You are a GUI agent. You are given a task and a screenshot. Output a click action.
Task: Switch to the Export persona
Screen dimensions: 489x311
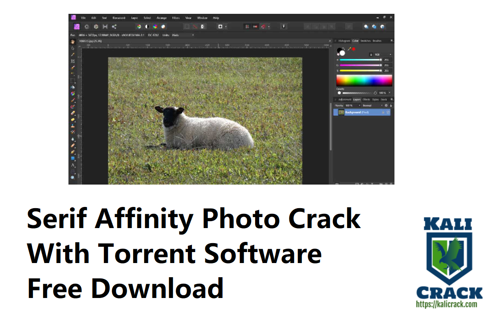(114, 27)
